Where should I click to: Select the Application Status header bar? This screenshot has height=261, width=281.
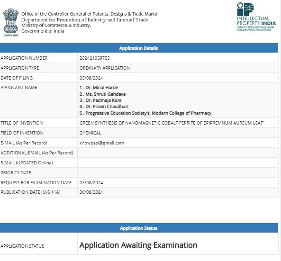click(x=139, y=228)
